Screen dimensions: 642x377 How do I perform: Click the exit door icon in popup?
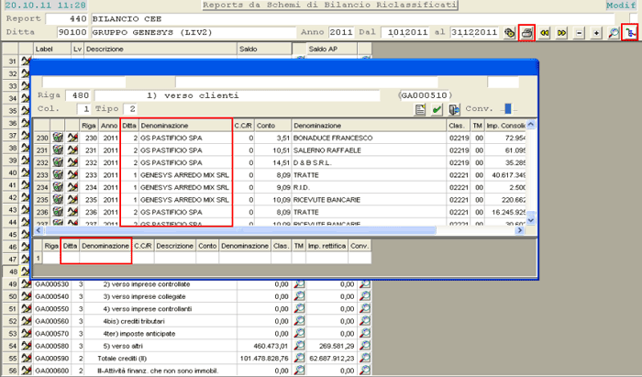454,109
